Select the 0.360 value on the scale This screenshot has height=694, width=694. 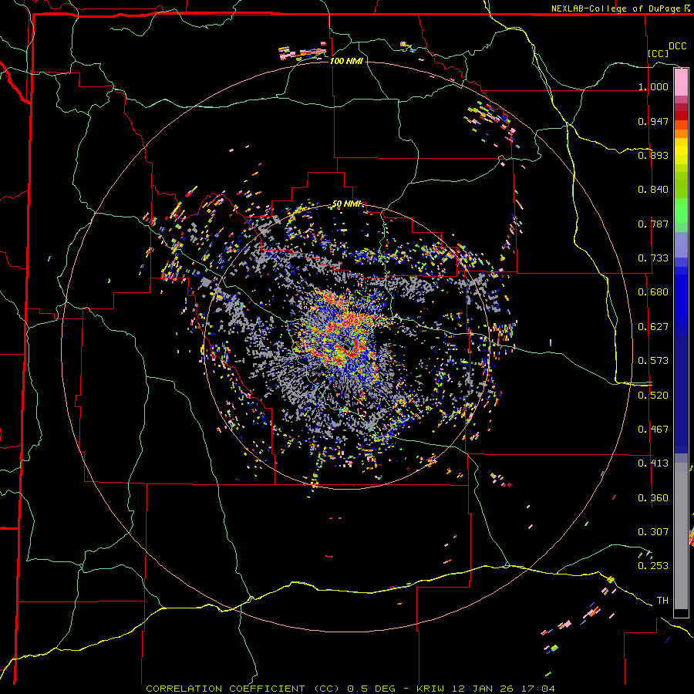tap(653, 498)
